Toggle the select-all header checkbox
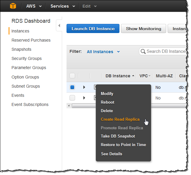This screenshot has width=191, height=175. [72, 76]
